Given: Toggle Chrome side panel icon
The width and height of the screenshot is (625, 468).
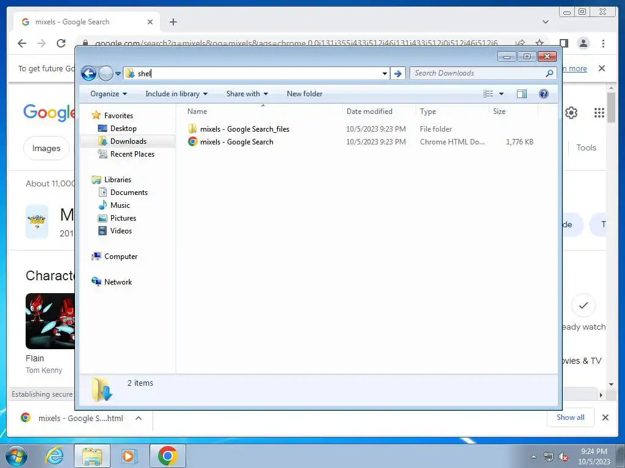Looking at the screenshot, I should pos(563,43).
